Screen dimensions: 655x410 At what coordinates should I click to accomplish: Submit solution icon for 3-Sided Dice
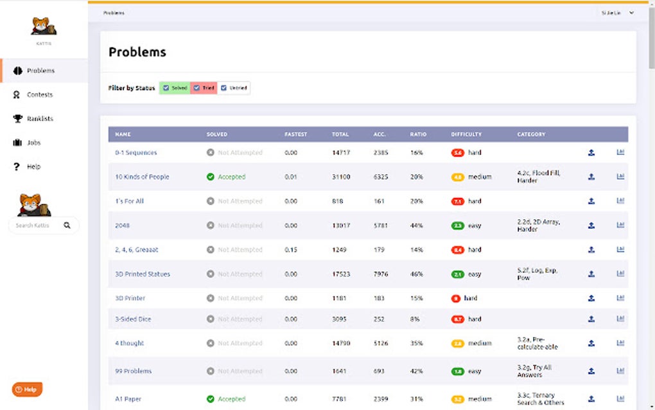coord(591,319)
